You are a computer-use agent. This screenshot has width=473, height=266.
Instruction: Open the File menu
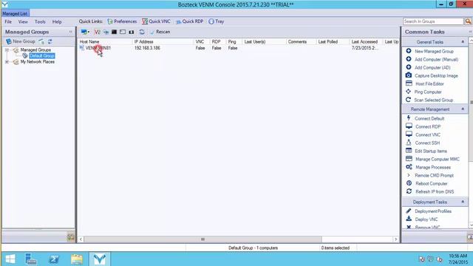pyautogui.click(x=8, y=21)
